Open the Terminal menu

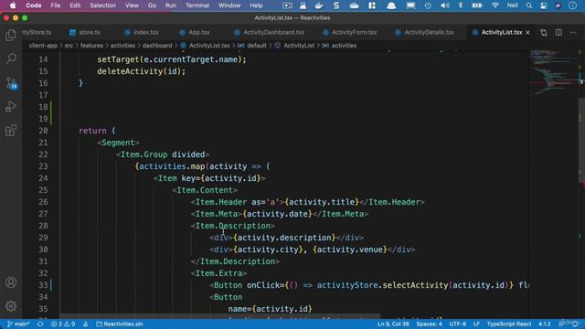pos(197,5)
